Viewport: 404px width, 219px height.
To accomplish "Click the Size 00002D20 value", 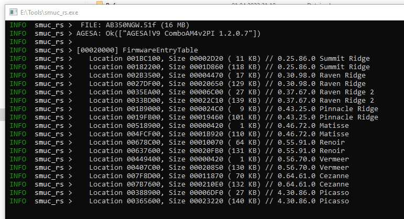I will (206, 59).
